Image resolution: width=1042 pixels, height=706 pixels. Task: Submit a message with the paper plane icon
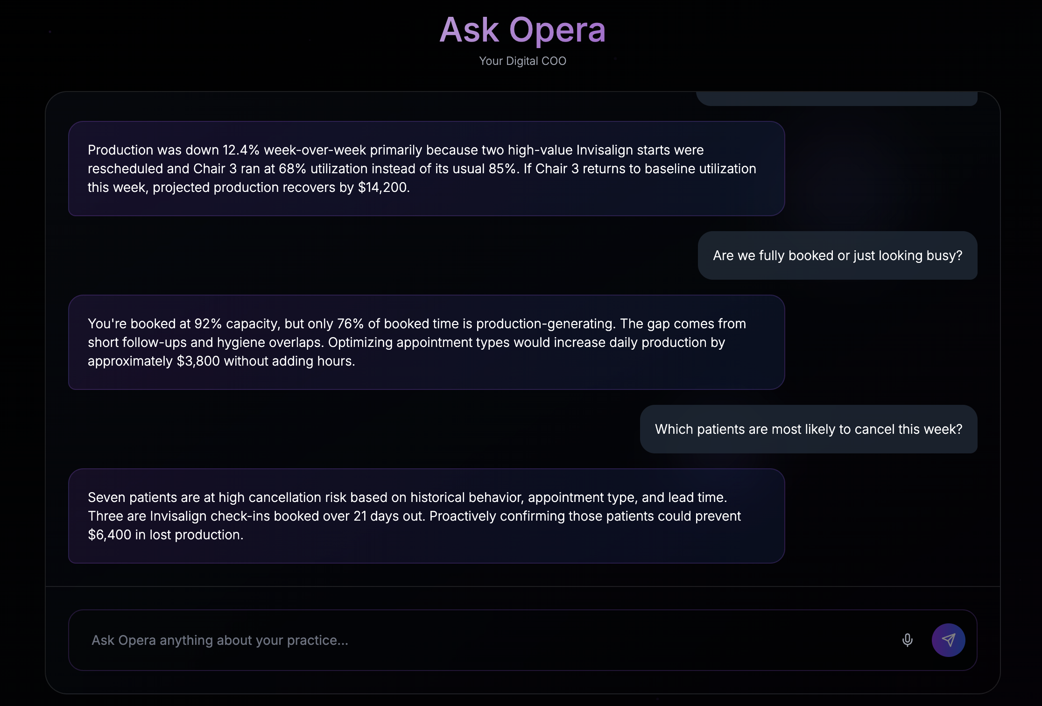click(949, 640)
